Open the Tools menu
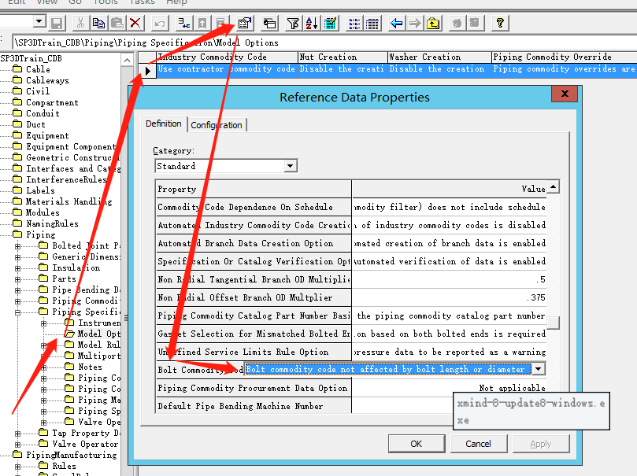 (x=106, y=2)
